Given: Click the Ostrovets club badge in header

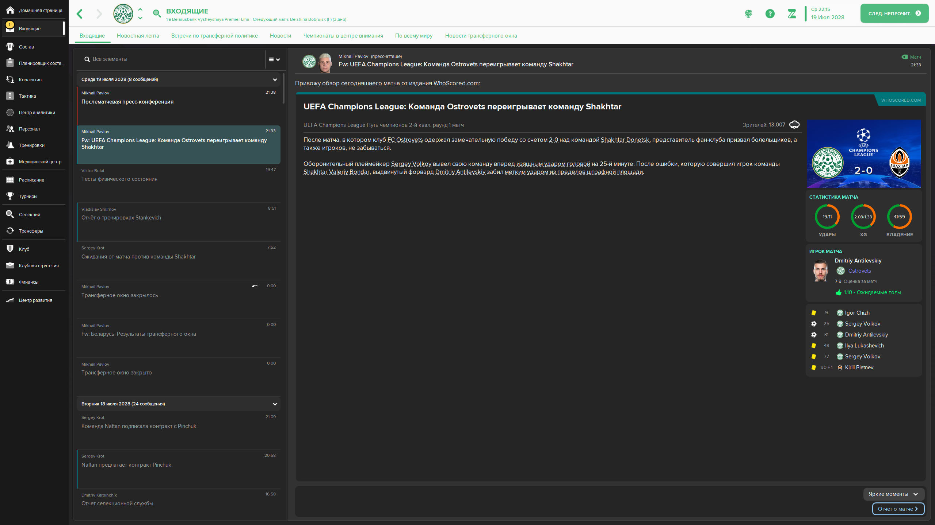Looking at the screenshot, I should click(123, 14).
